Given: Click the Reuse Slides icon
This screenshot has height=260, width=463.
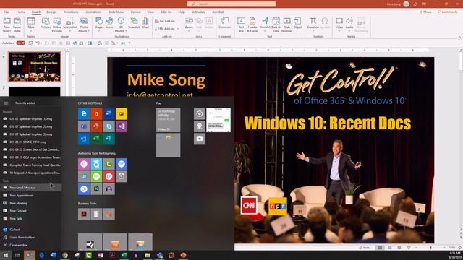Looking at the screenshot, I should click(17, 25).
